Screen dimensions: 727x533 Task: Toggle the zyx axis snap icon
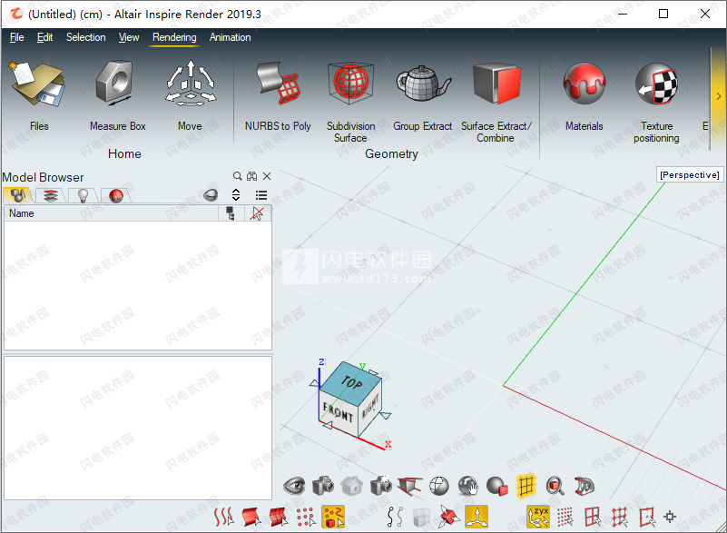538,517
